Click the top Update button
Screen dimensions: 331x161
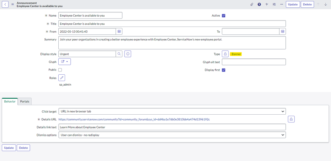[293, 4]
